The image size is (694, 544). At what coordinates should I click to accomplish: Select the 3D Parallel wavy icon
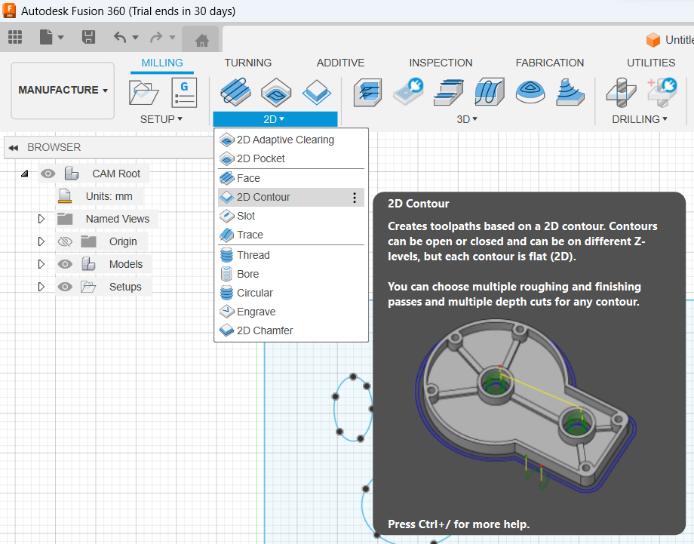coord(489,91)
